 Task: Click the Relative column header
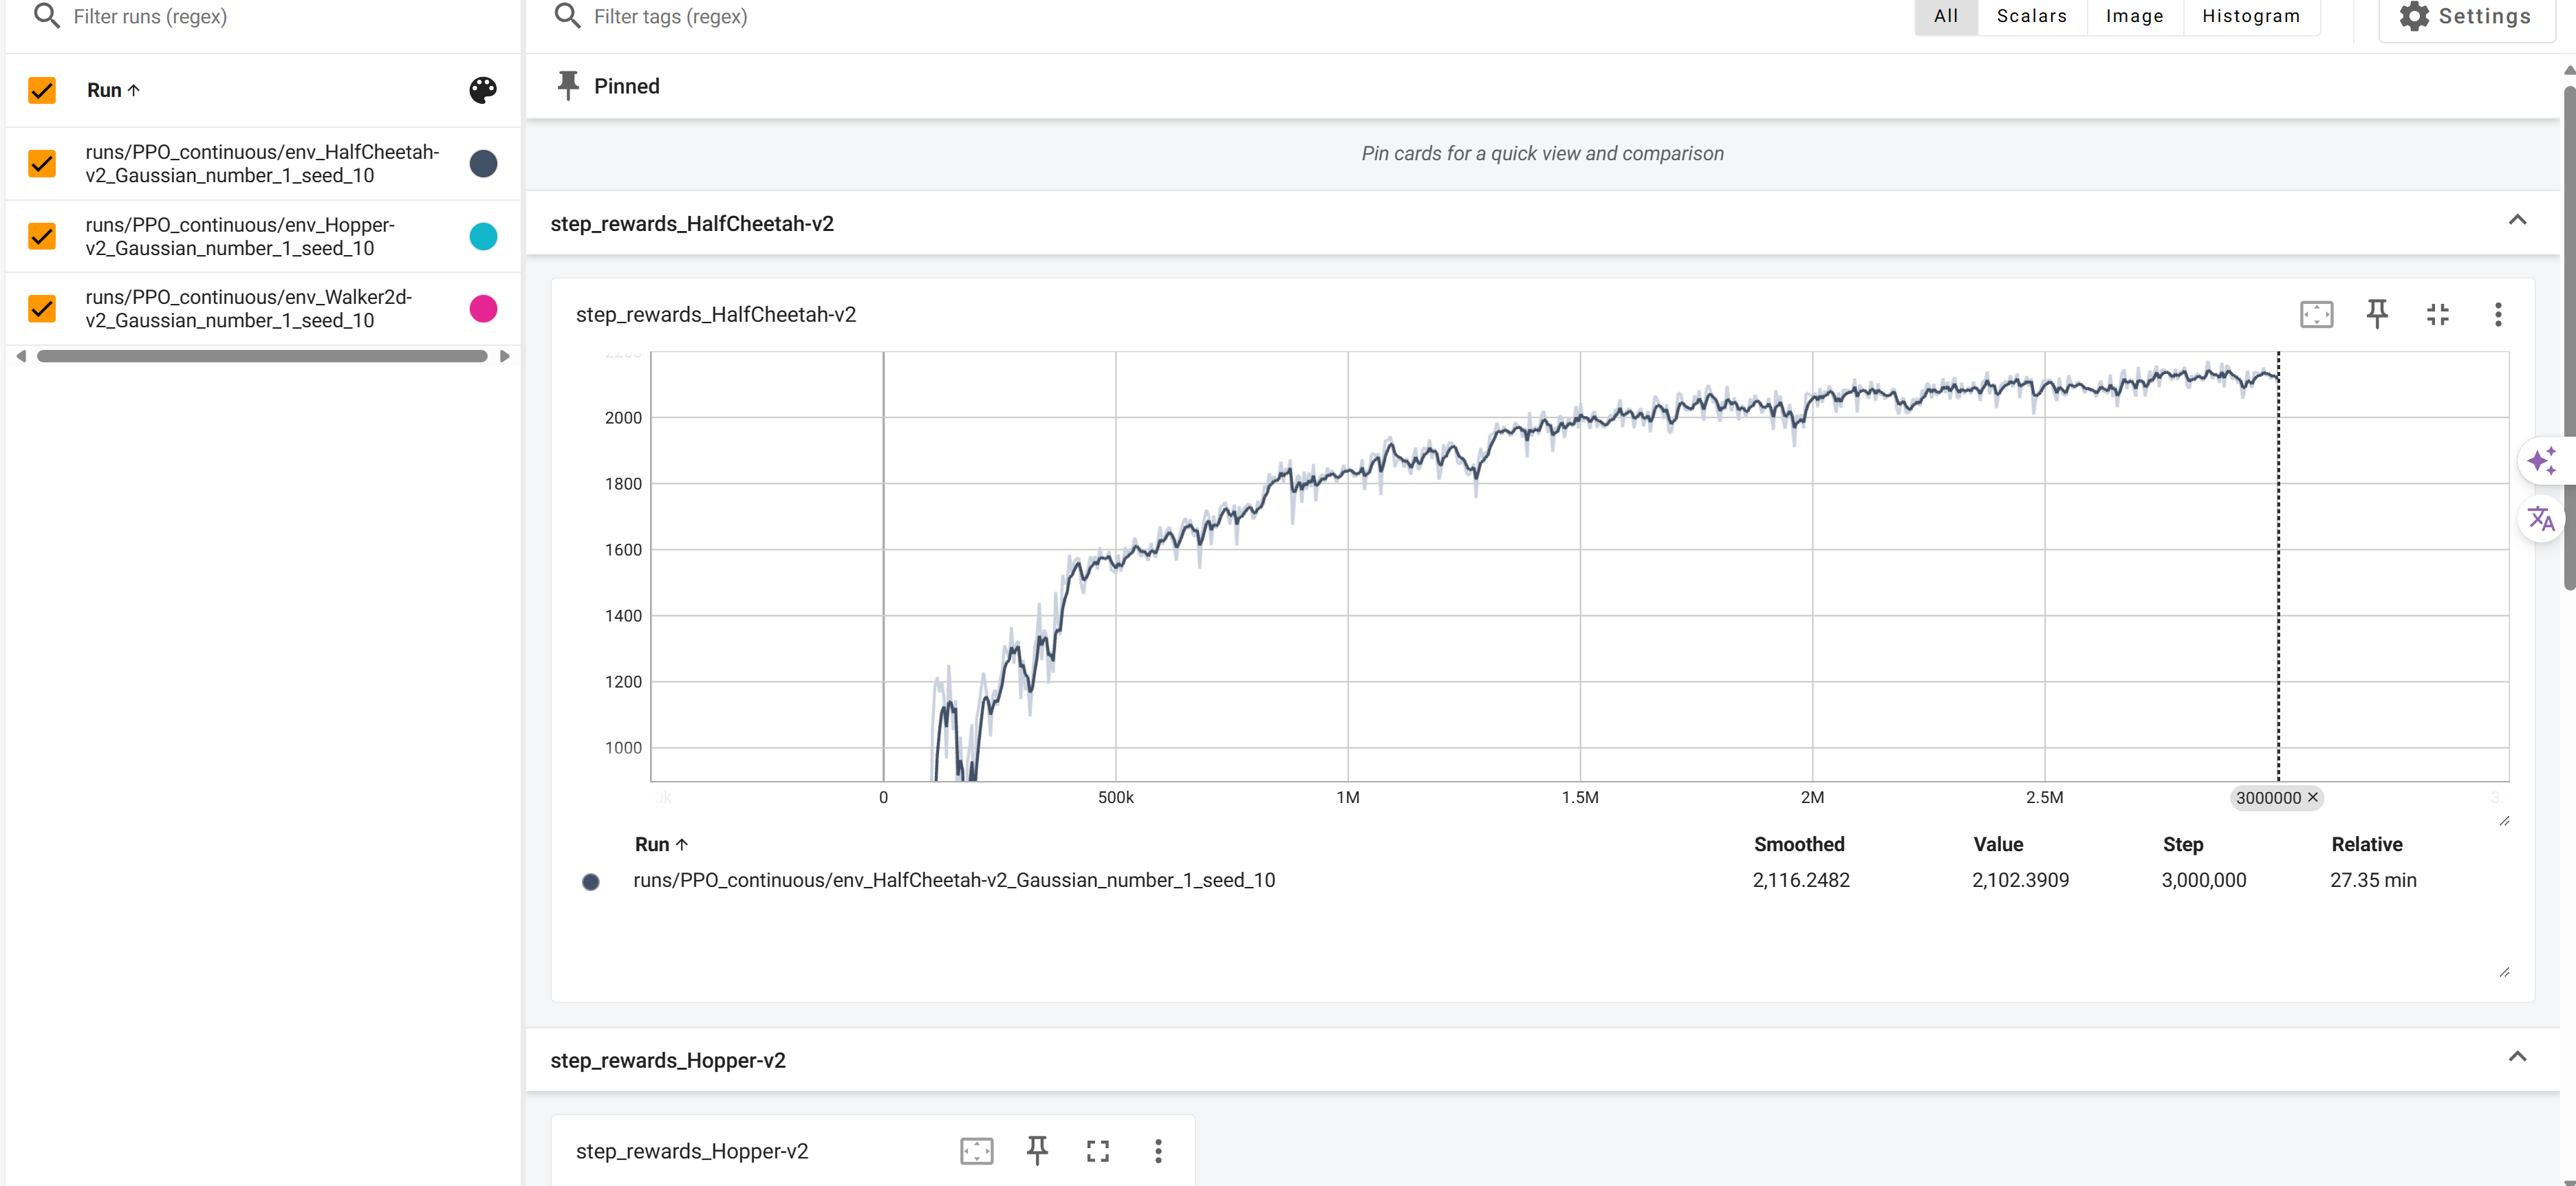tap(2366, 844)
